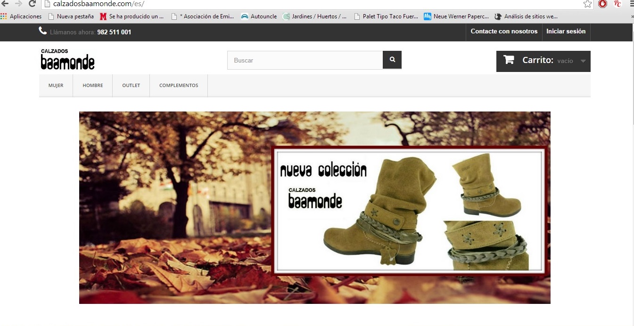Image resolution: width=634 pixels, height=326 pixels.
Task: Click the Buscar search field
Action: 305,60
